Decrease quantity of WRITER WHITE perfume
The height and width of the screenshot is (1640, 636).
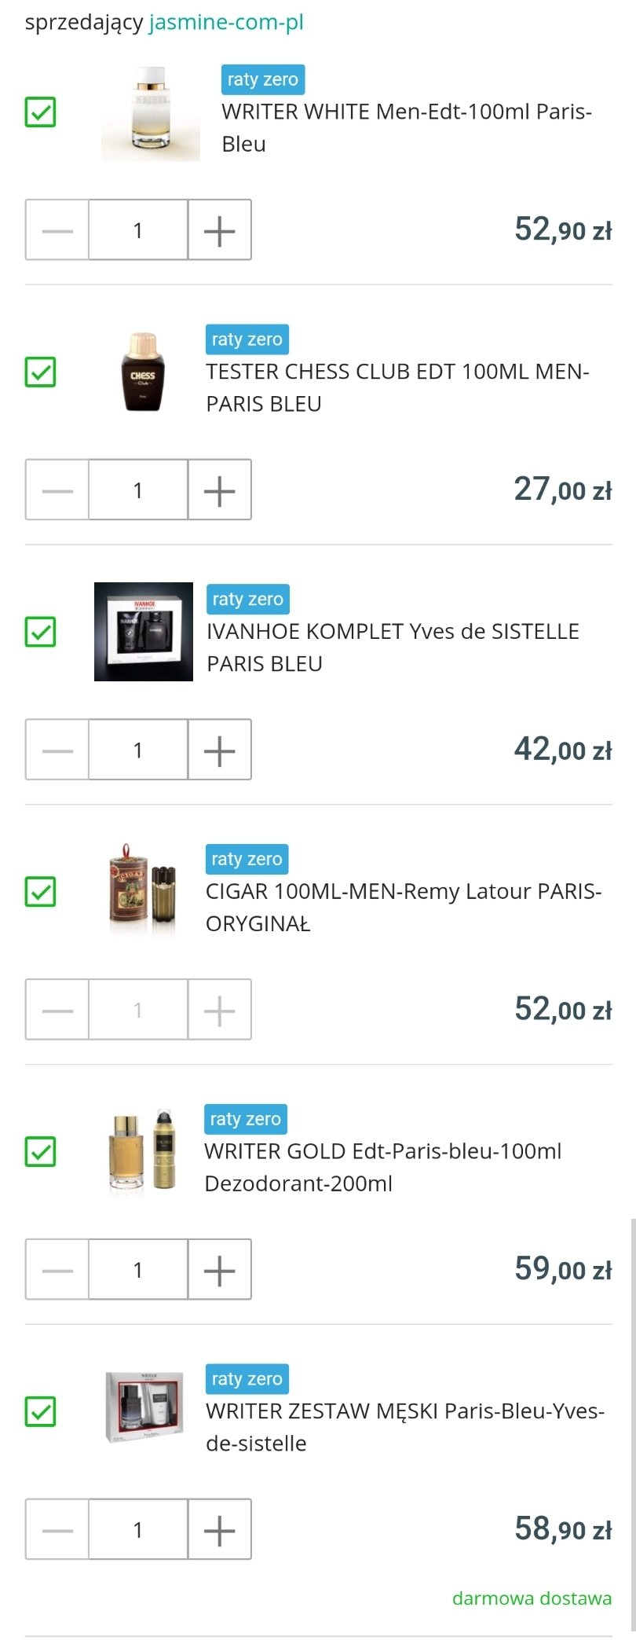pyautogui.click(x=57, y=230)
